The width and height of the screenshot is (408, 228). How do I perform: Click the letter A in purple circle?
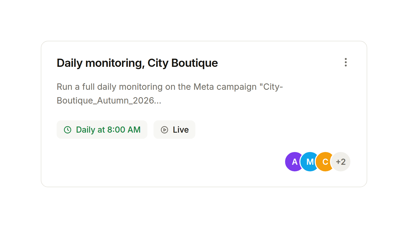tap(295, 162)
